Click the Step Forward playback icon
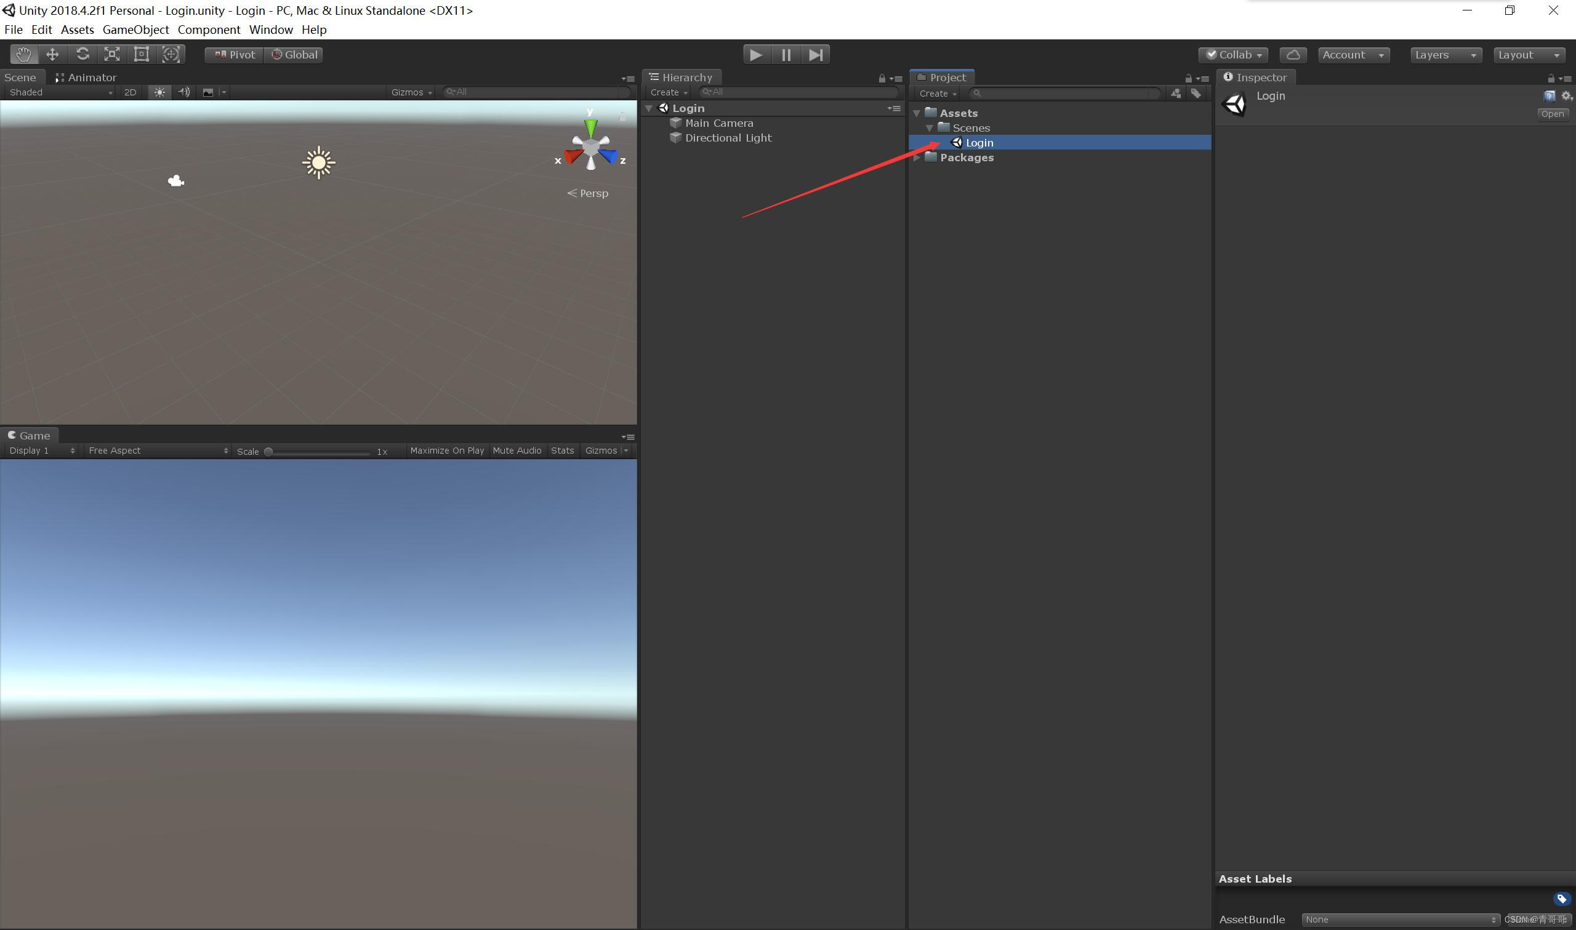 click(x=814, y=53)
